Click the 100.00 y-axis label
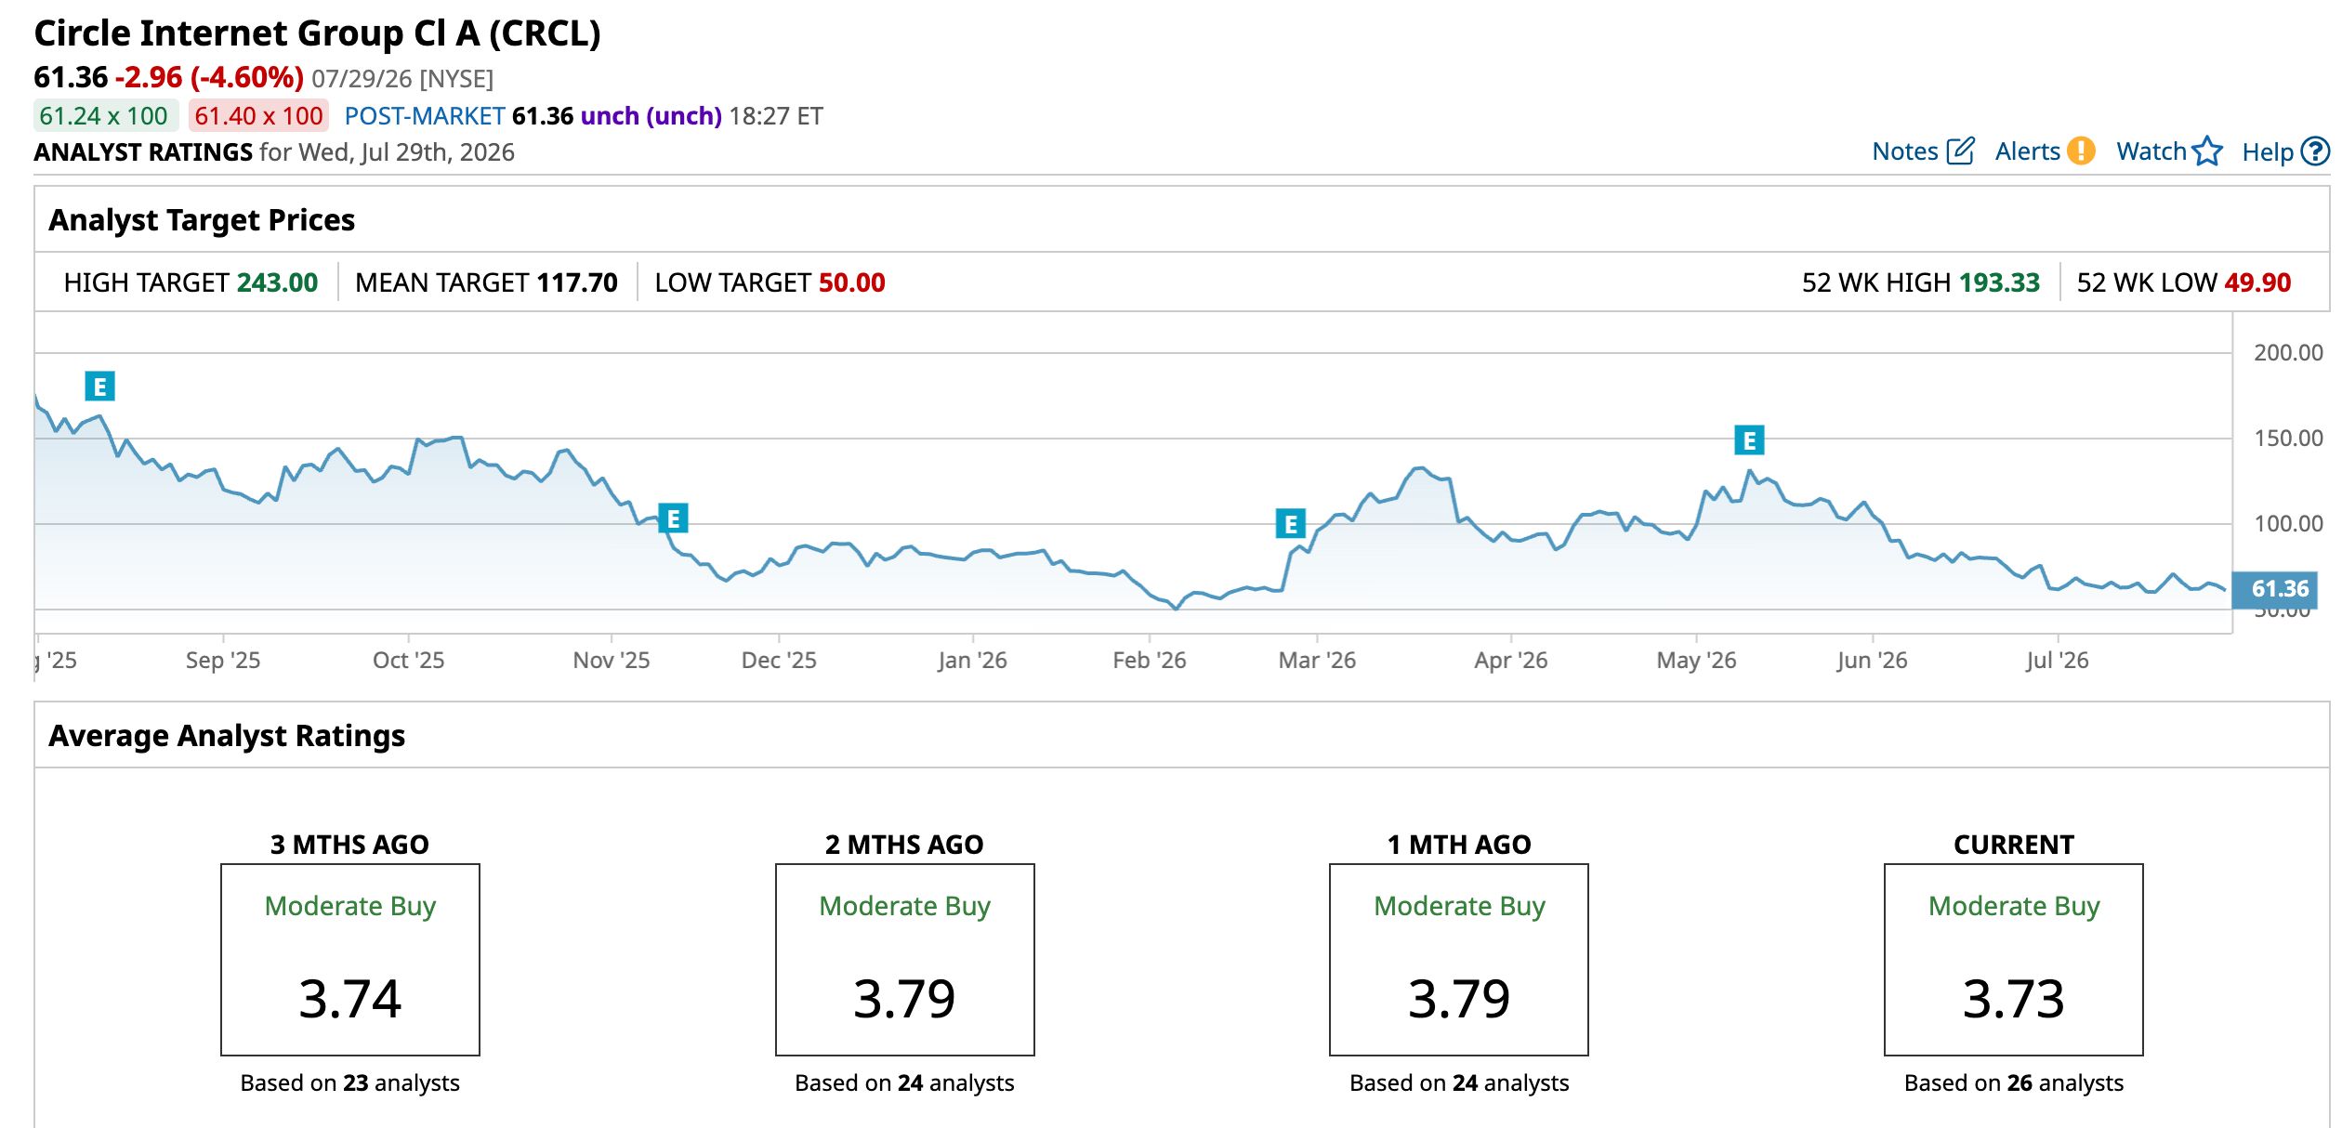Image resolution: width=2342 pixels, height=1128 pixels. point(2288,524)
